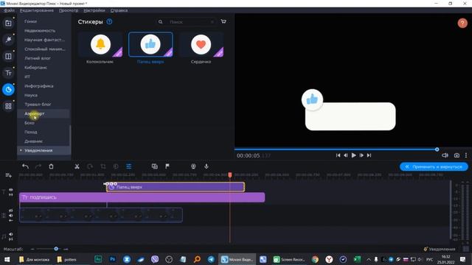472x265 pixels.
Task: Open the Справка menu
Action: tap(119, 10)
